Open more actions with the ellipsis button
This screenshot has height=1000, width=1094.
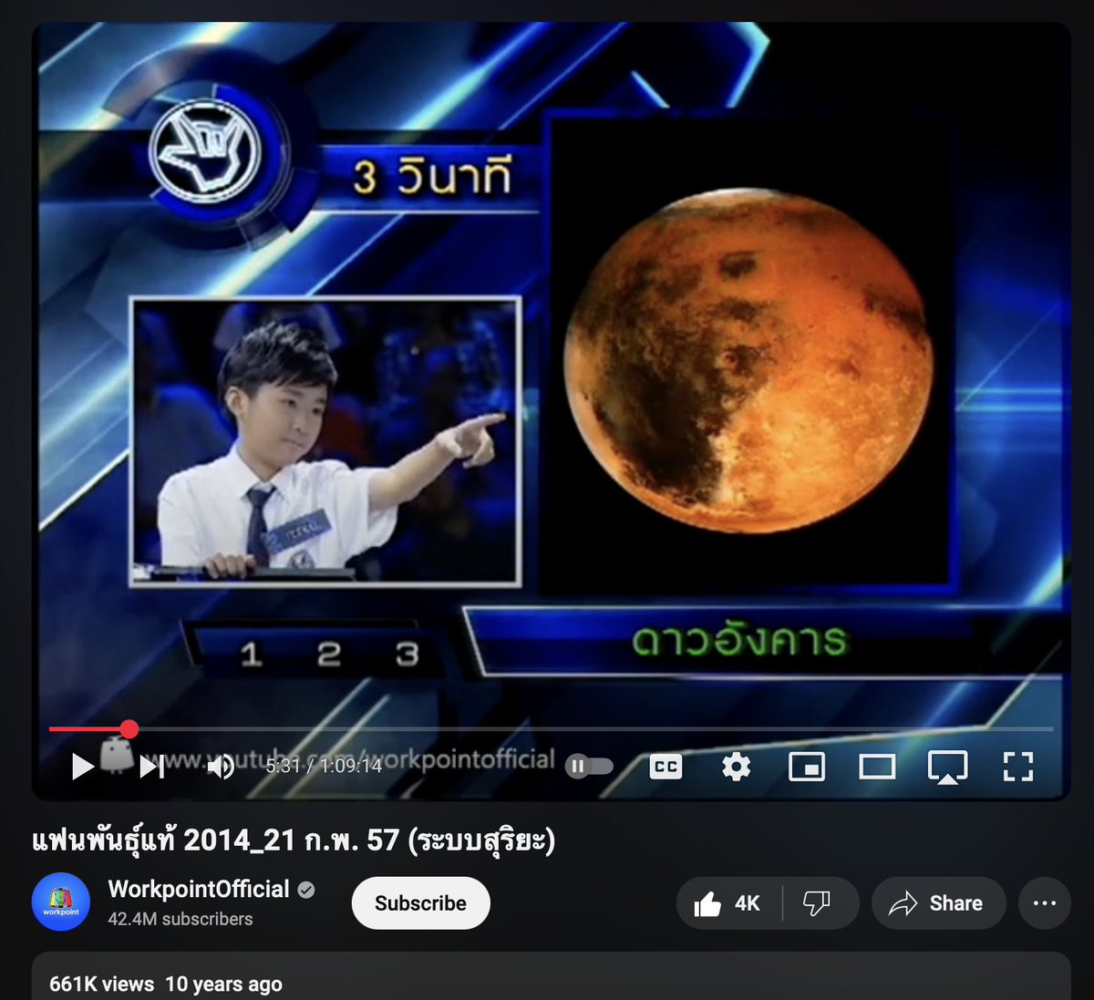[1042, 903]
